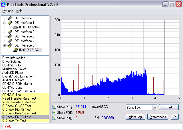183x130 pixels.
Task: Select Write Transfer Rate Test
Action: [25, 102]
